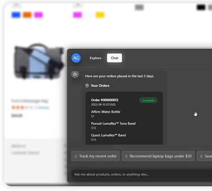212x191 pixels.
Task: Select the blue color swatch
Action: 16,15
